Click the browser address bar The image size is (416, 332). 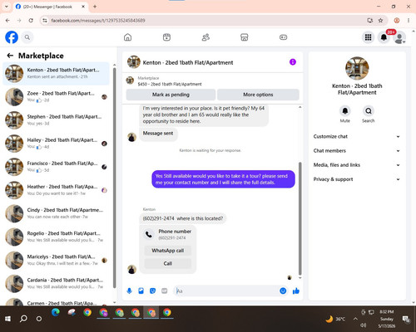click(206, 21)
